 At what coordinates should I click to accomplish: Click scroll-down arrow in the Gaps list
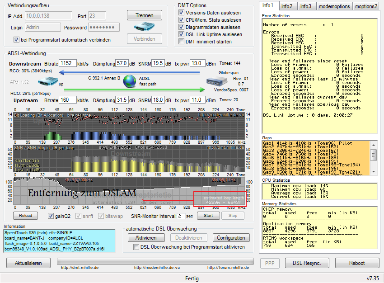click(373, 171)
